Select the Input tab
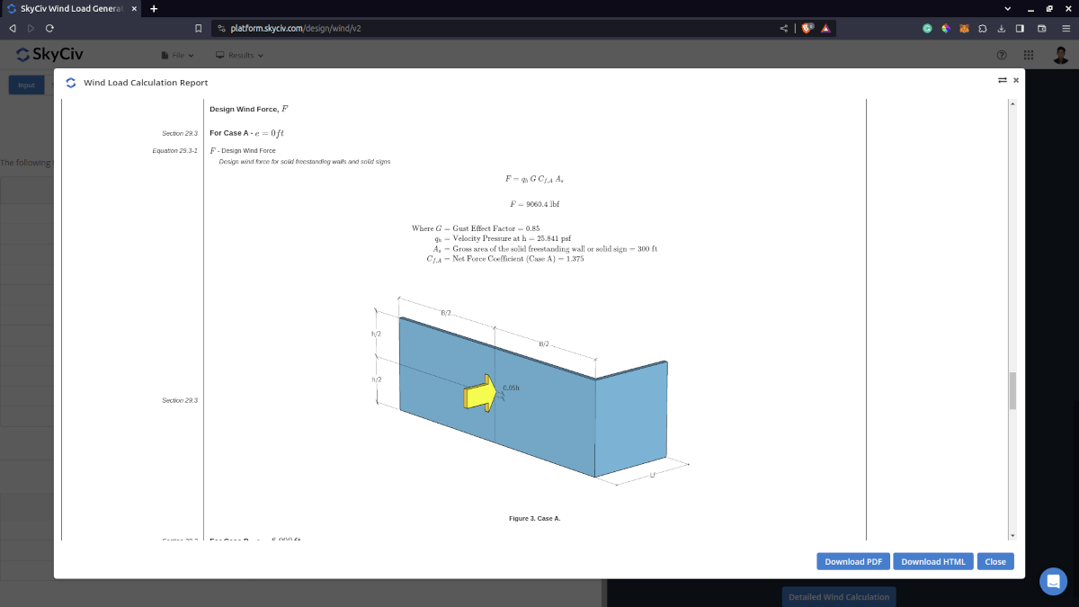1079x607 pixels. tap(26, 85)
